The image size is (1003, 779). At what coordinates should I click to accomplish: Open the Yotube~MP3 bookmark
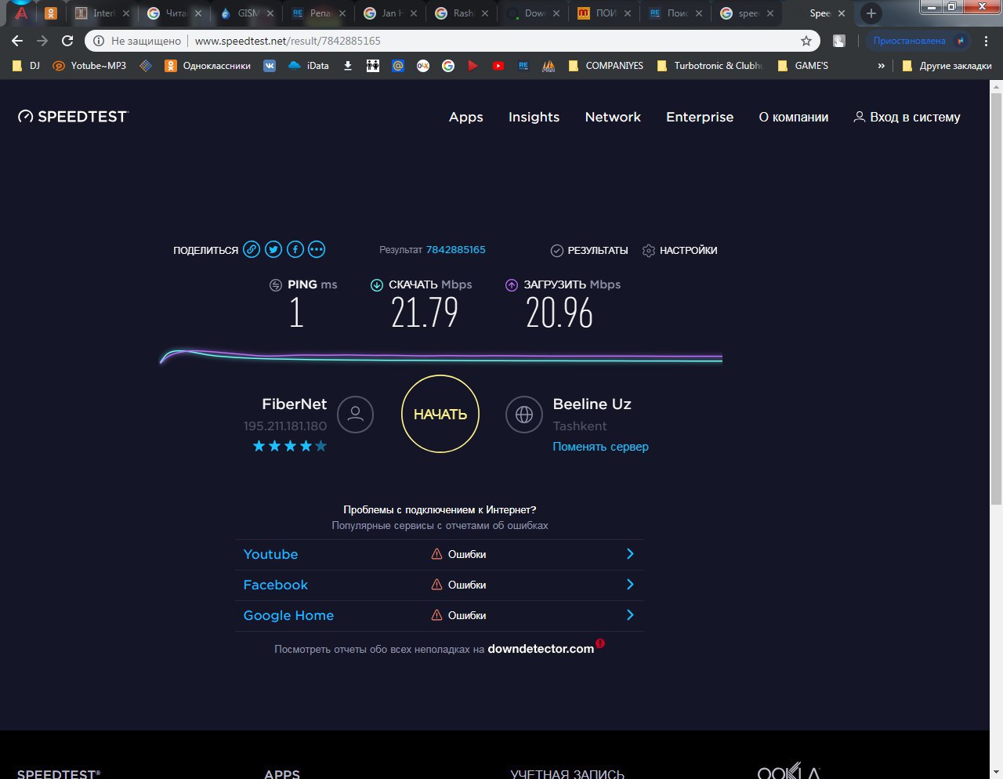click(89, 66)
